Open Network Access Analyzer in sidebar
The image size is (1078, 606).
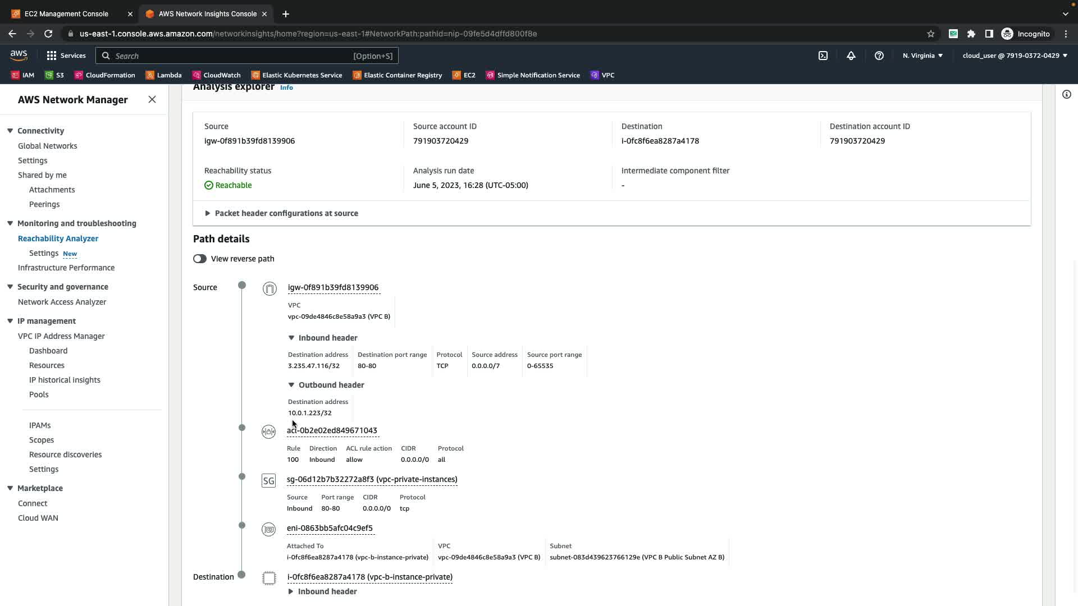[62, 302]
